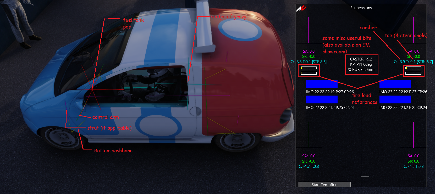Click the front-left camber reading C: -3.3
Viewport: 435px width, 194px height.
point(296,62)
